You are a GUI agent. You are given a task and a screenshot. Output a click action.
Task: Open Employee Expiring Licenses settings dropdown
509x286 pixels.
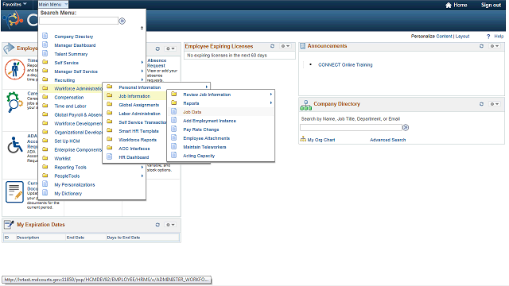point(286,46)
